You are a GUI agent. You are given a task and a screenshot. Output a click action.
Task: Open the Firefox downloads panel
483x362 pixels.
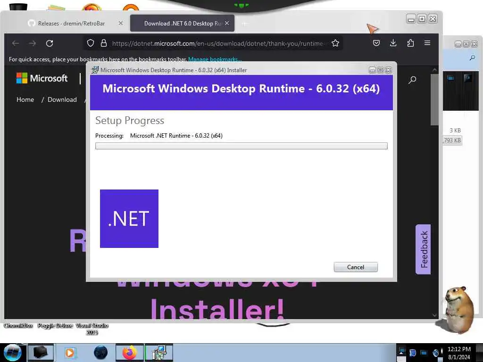(393, 43)
